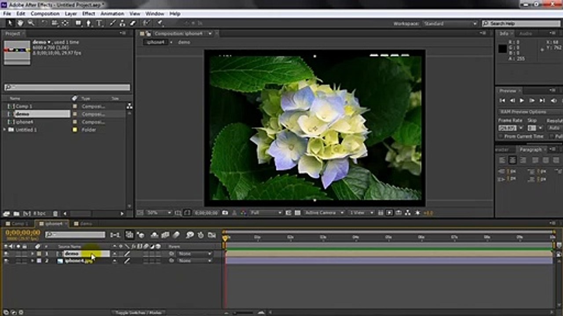Image resolution: width=563 pixels, height=316 pixels.
Task: Toggle transparency grid in viewer
Action: tap(297, 213)
